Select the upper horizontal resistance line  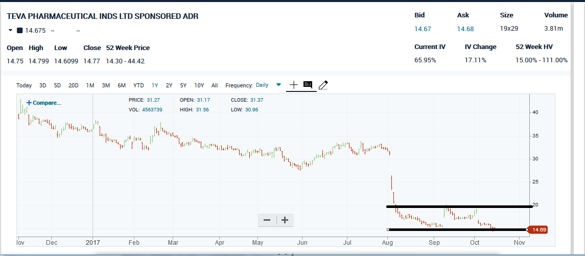(459, 206)
